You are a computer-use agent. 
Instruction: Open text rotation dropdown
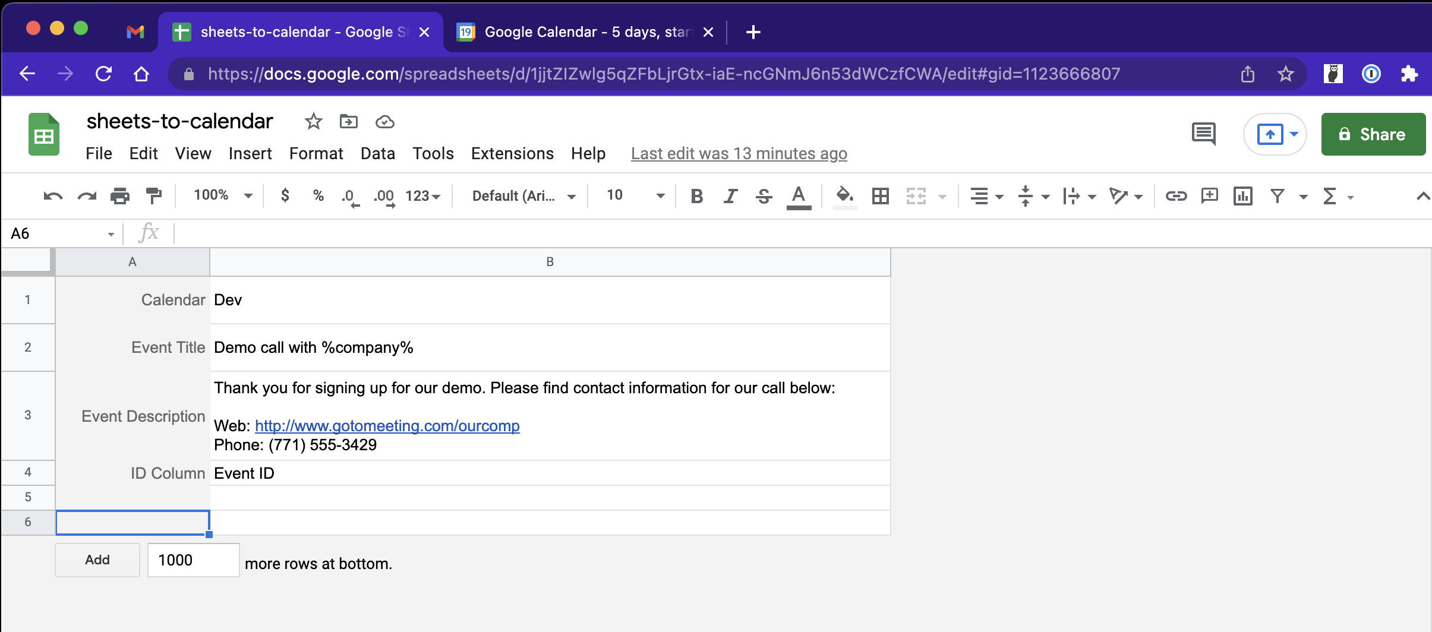coord(1126,195)
